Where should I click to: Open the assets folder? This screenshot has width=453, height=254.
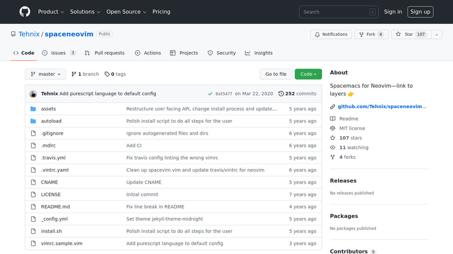48,109
